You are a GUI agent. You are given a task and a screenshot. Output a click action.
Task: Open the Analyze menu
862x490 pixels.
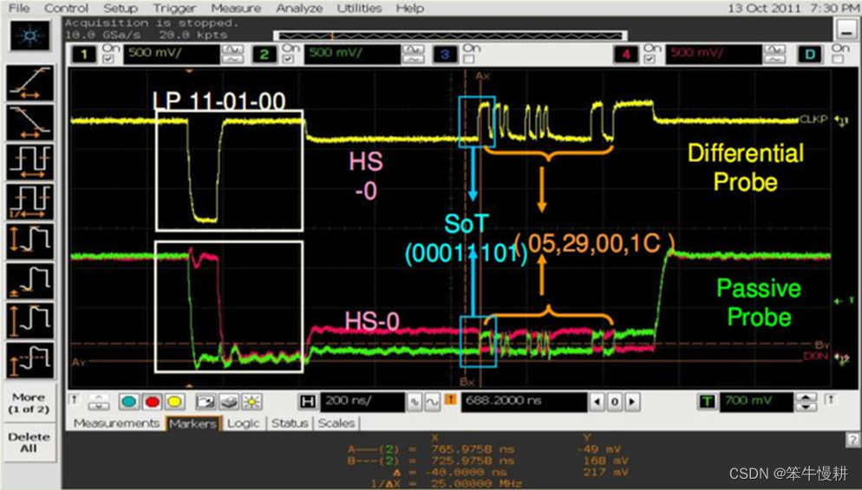point(299,9)
